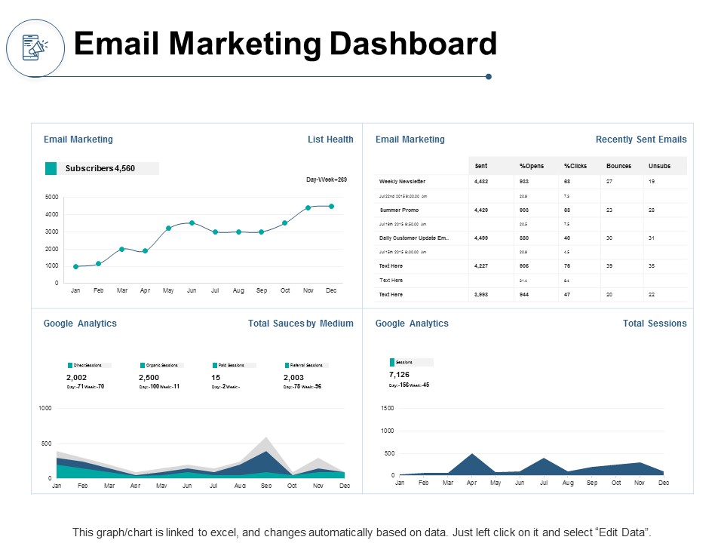Click the "Dec" label under Total Sessions chart
Screen dimensions: 724x543
point(664,483)
